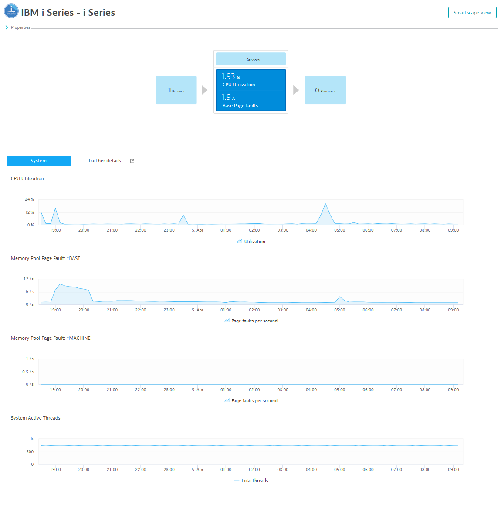Collapse the Services tile
Screen dimensions: 501x509
pyautogui.click(x=251, y=59)
